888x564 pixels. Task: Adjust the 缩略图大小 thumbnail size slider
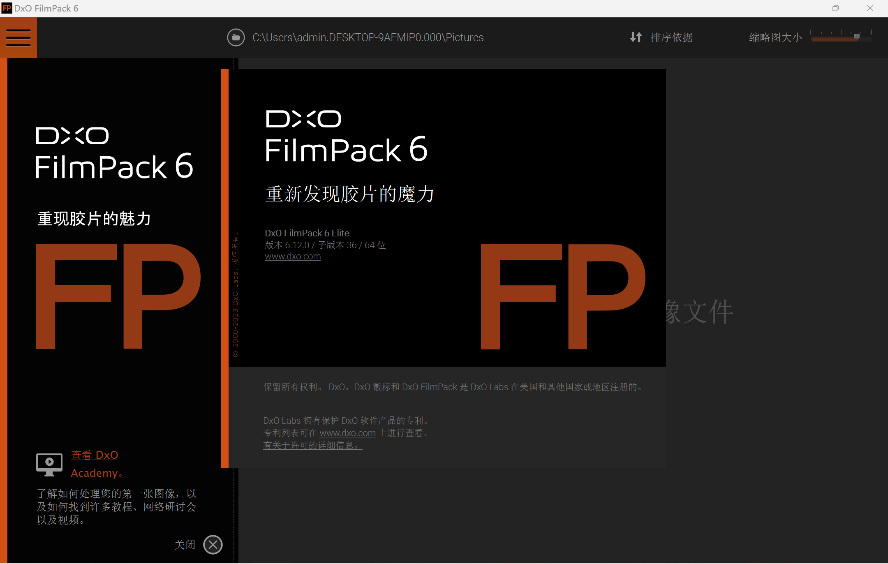[841, 37]
